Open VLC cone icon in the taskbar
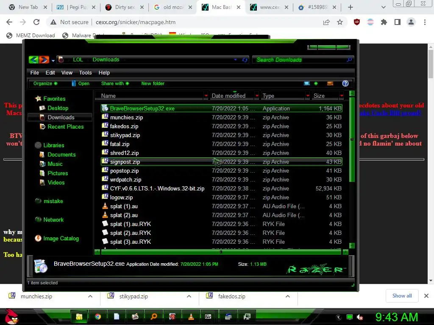This screenshot has height=325, width=434. click(191, 317)
